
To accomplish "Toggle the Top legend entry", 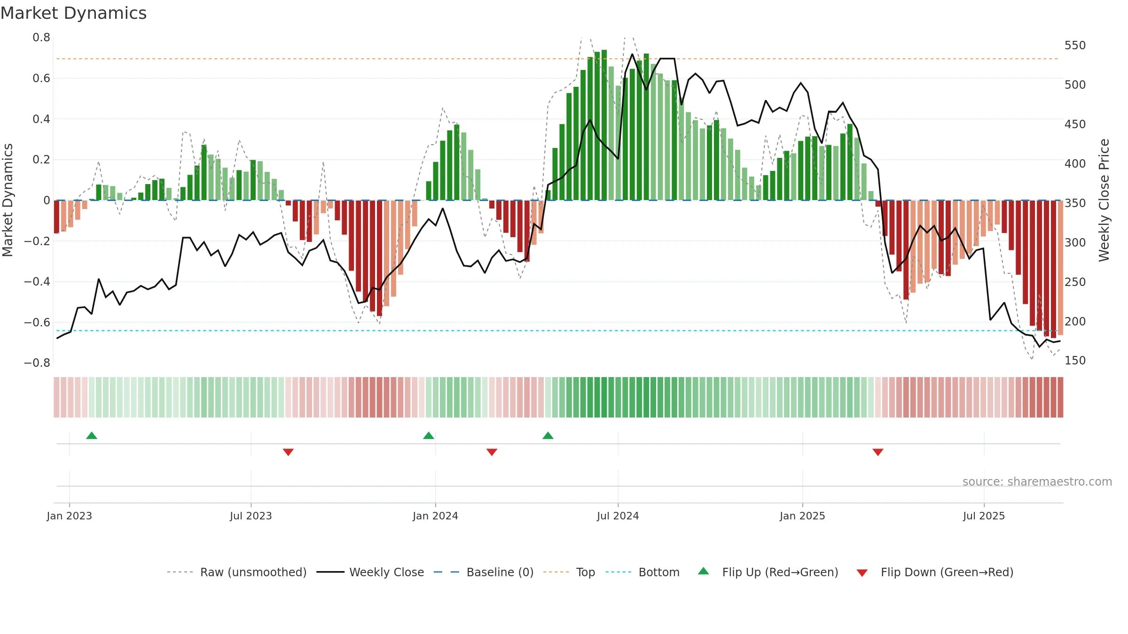I will [569, 572].
